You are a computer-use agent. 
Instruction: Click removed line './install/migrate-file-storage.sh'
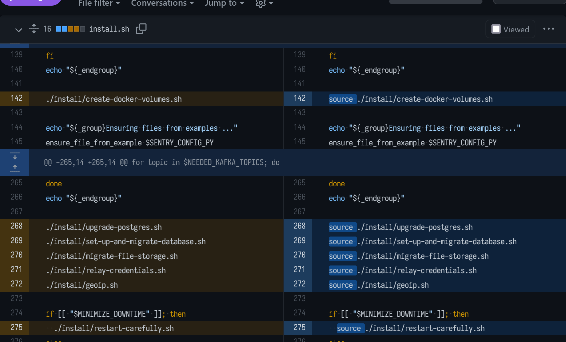(112, 256)
